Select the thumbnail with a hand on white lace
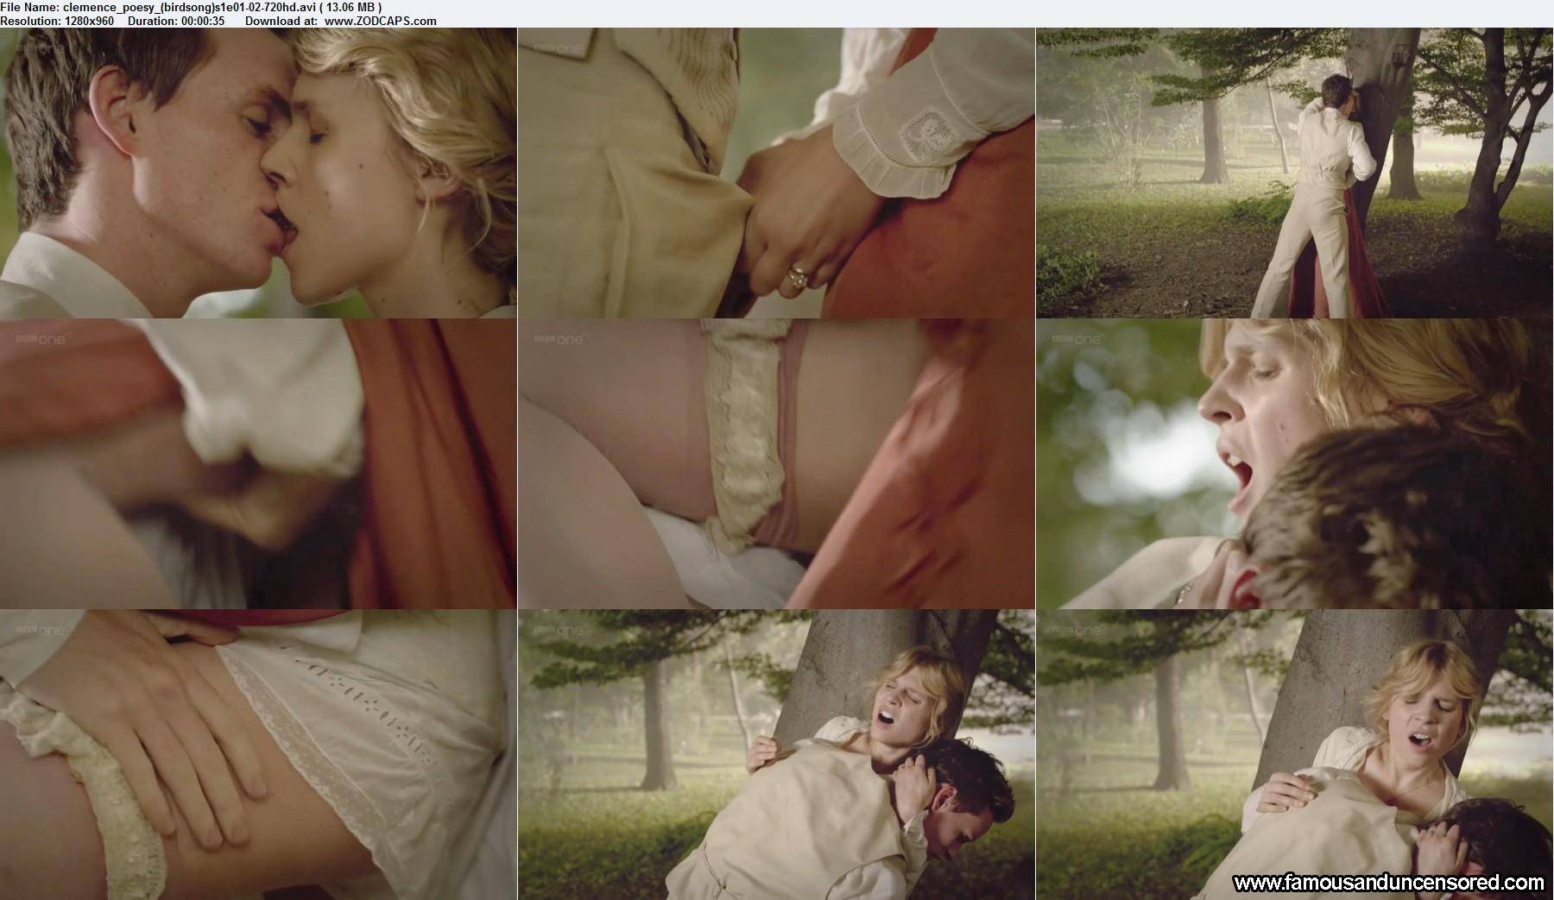Image resolution: width=1554 pixels, height=900 pixels. [x=258, y=755]
